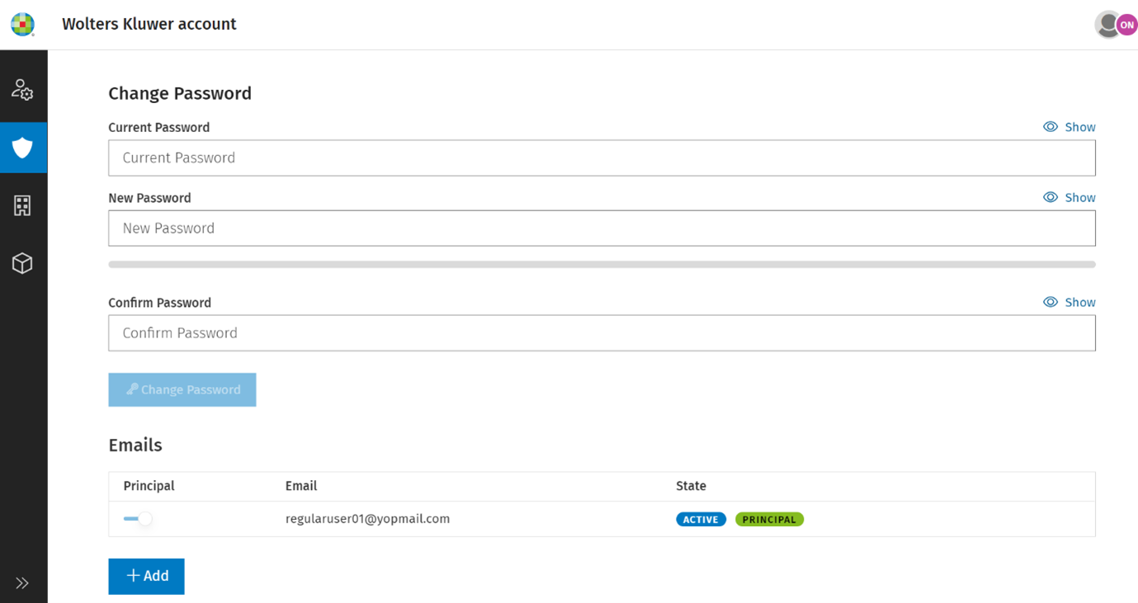This screenshot has width=1138, height=603.
Task: Click the Principal column header
Action: (x=149, y=486)
